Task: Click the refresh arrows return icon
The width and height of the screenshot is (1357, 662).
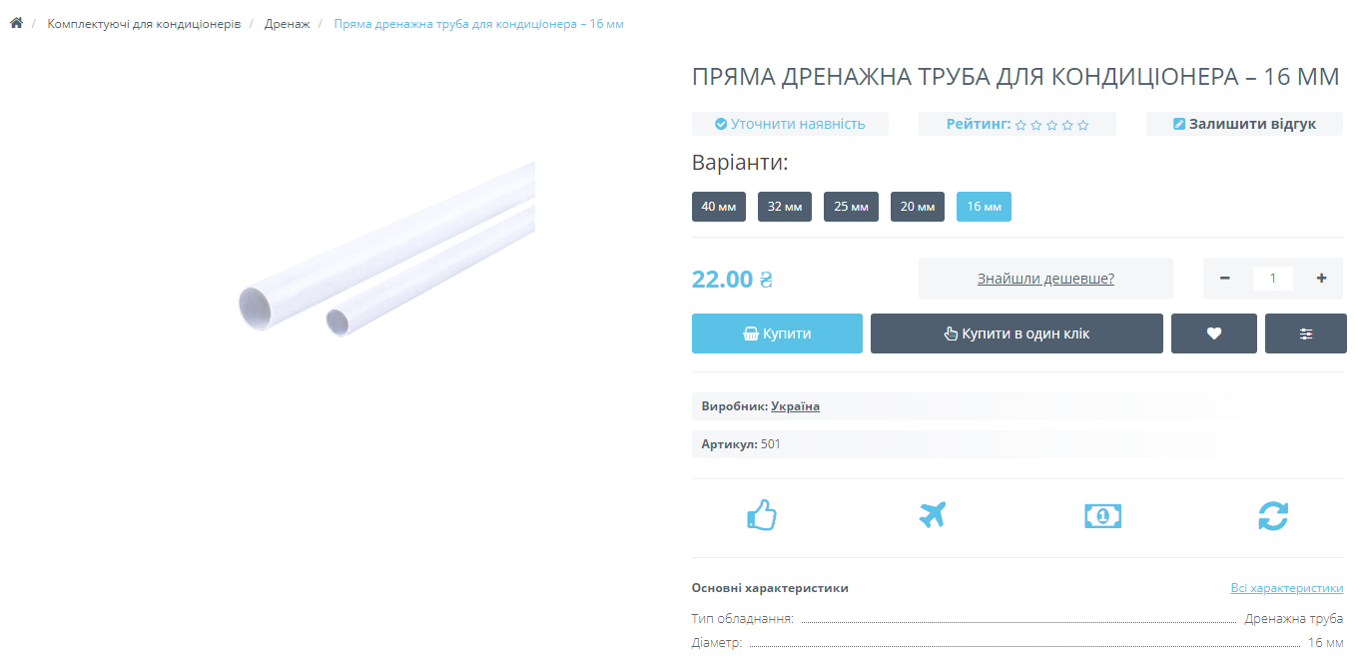Action: pyautogui.click(x=1273, y=515)
